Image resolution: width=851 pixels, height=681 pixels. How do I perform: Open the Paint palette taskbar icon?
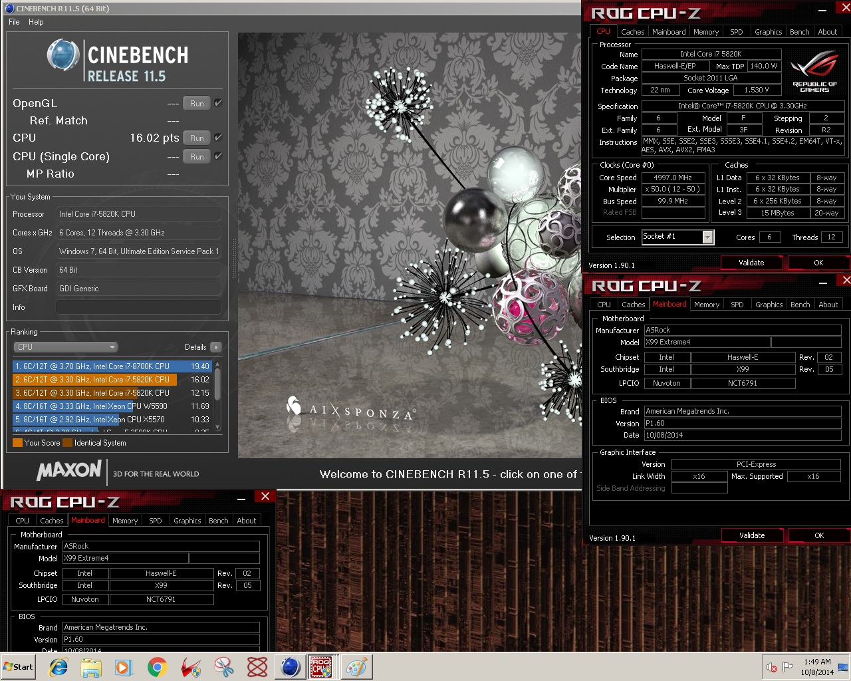point(356,667)
